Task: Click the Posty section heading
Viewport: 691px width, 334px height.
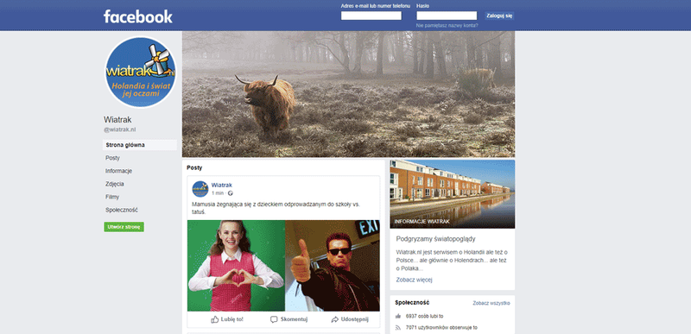Action: tap(194, 167)
